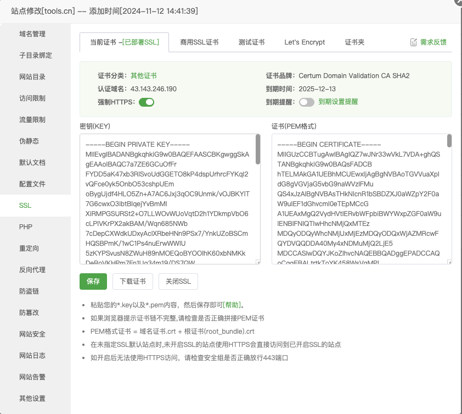This screenshot has height=414, width=462.
Task: Click the 下载证书 button
Action: pos(133,281)
